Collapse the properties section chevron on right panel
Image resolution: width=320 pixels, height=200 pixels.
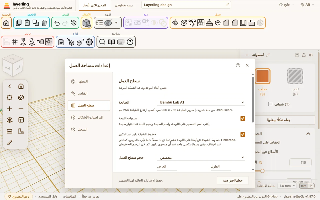point(308,134)
